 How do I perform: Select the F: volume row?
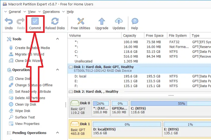pos(139,86)
